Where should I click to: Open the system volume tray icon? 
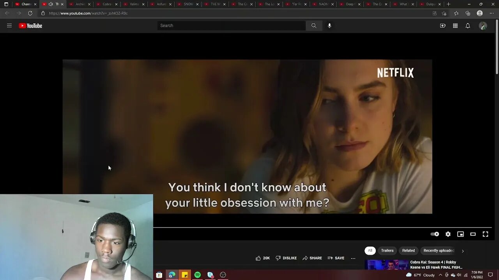click(459, 275)
